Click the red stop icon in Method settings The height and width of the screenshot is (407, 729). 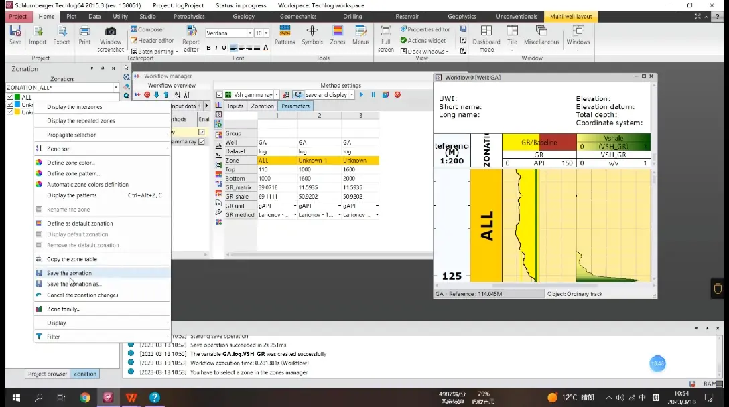(397, 95)
